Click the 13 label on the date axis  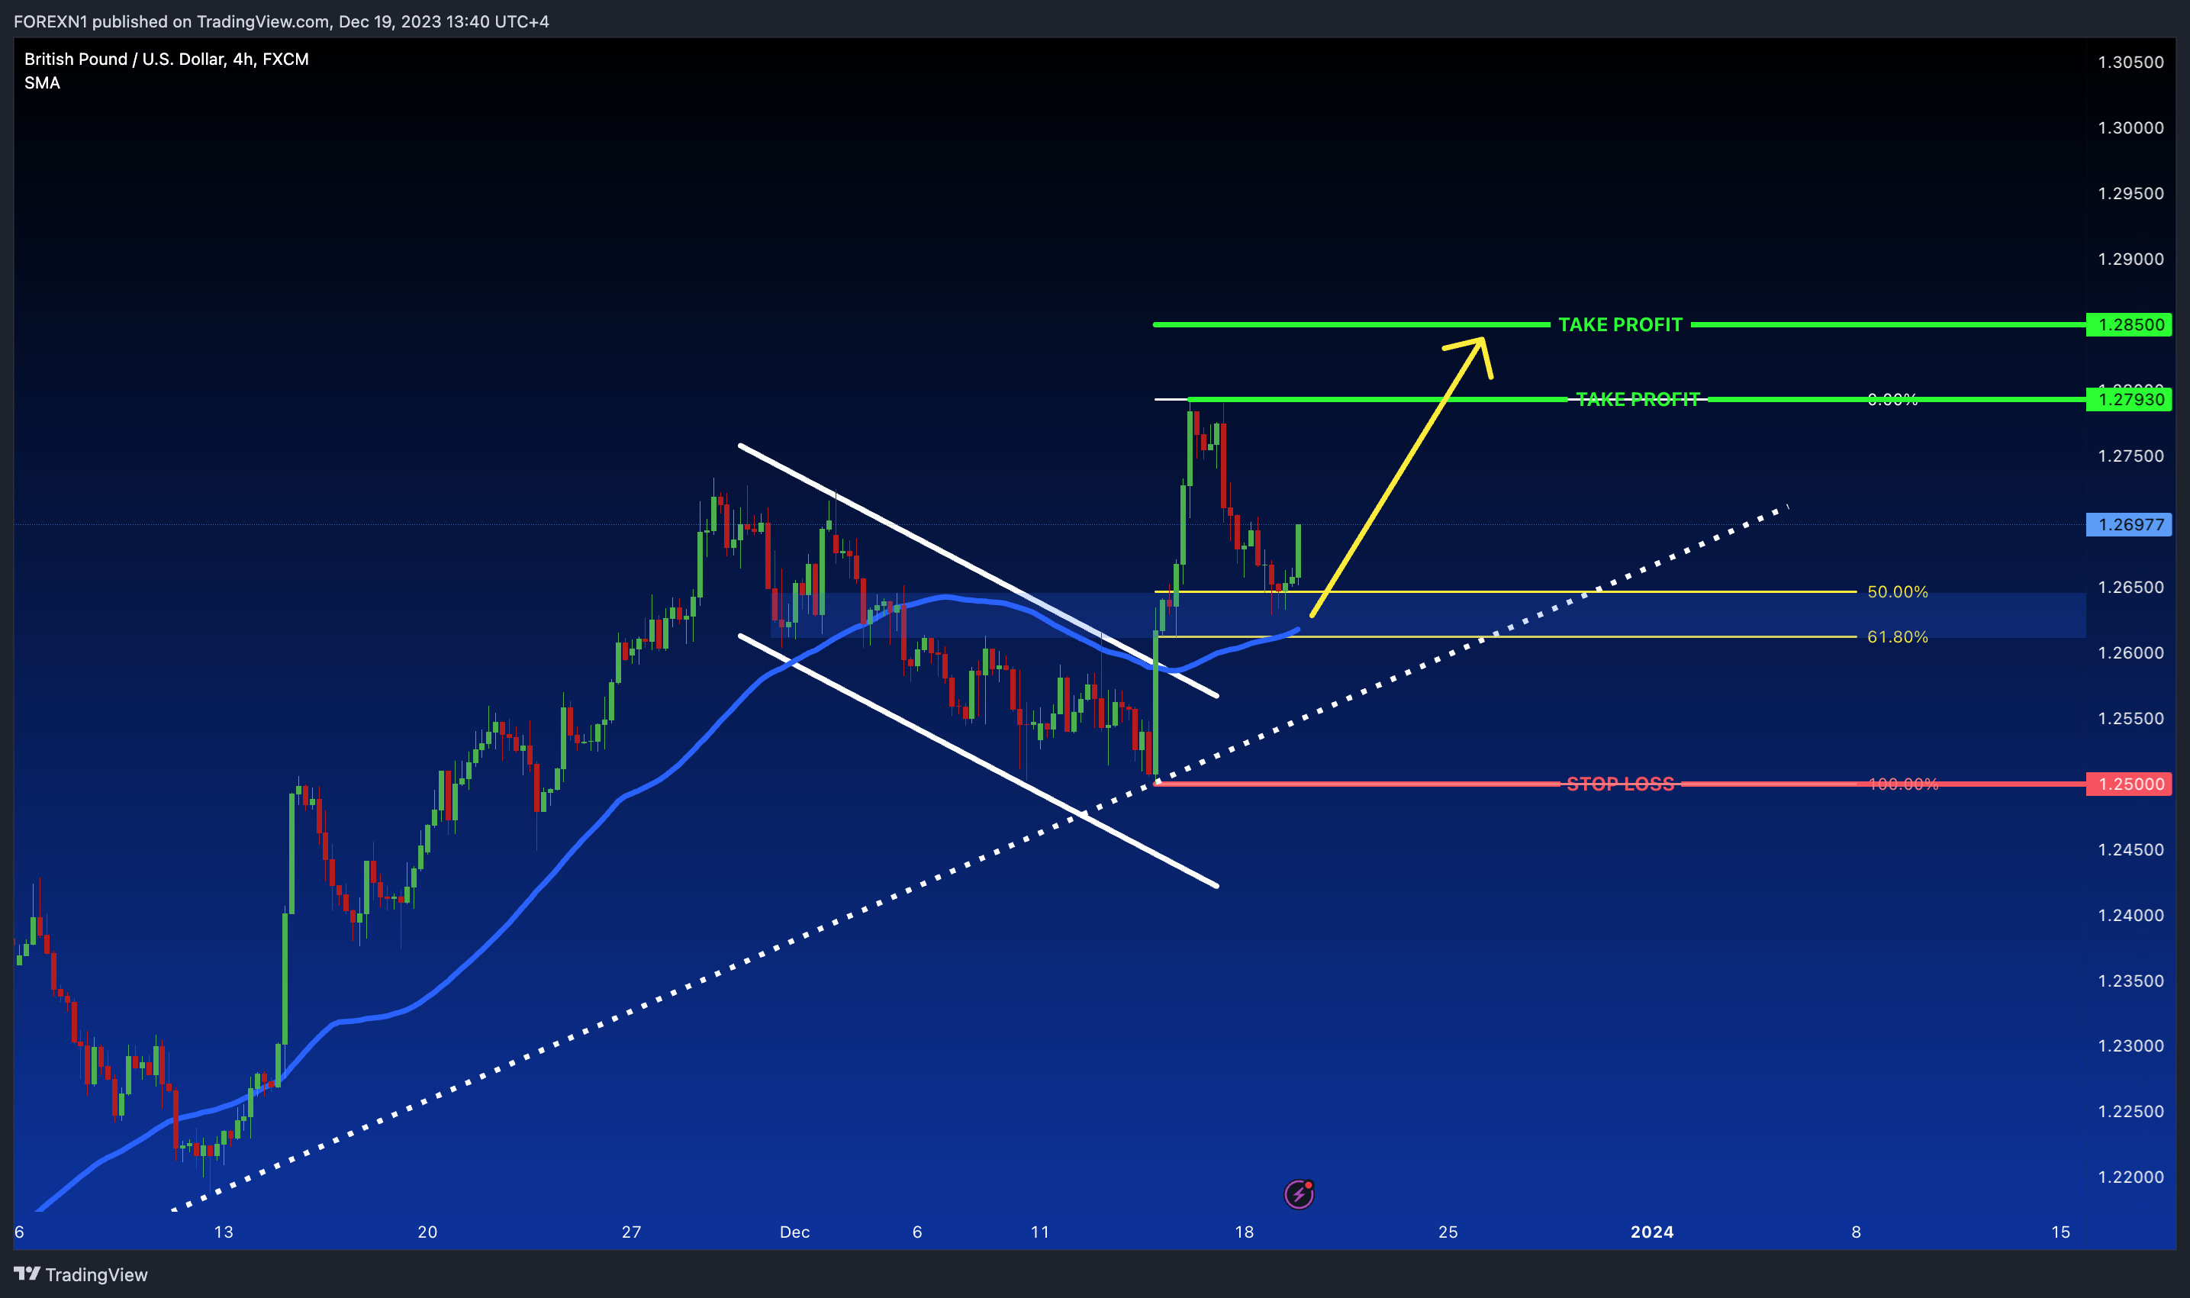click(x=223, y=1232)
